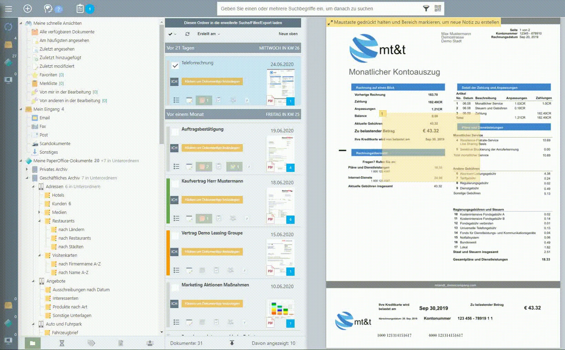Open the Telefonrechnung preview thumbnail

280,84
